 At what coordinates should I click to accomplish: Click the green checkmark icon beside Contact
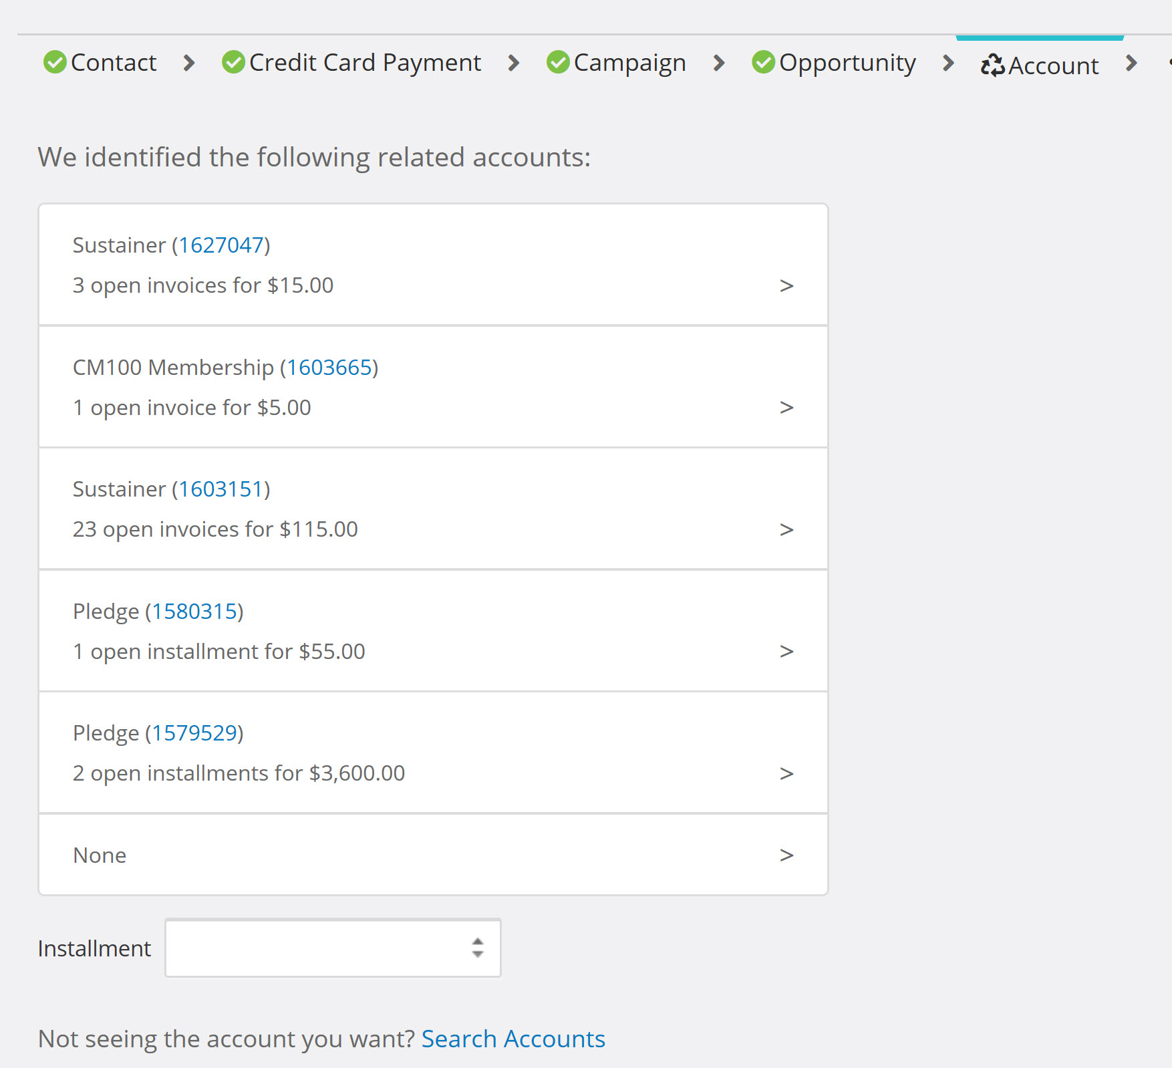pyautogui.click(x=55, y=62)
